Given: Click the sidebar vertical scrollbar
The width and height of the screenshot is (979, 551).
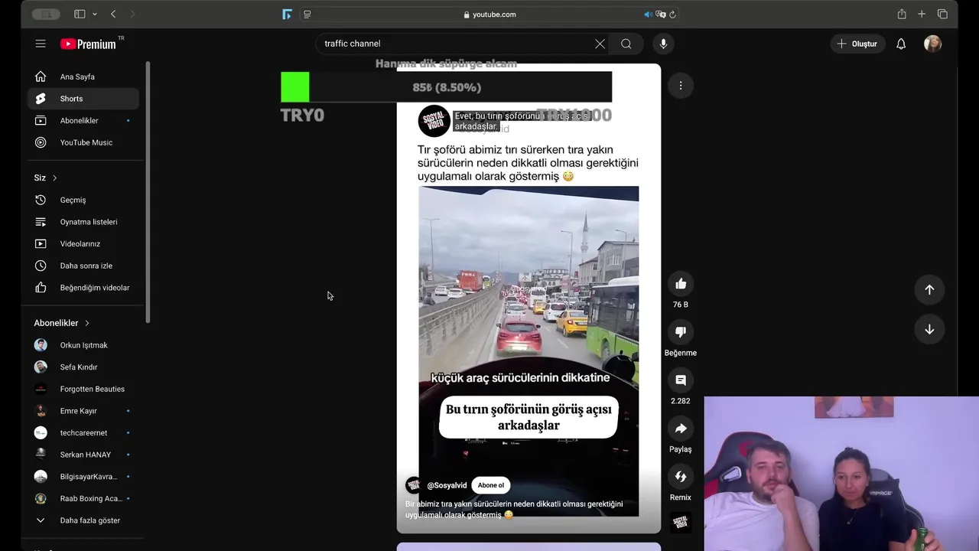Looking at the screenshot, I should (x=148, y=191).
